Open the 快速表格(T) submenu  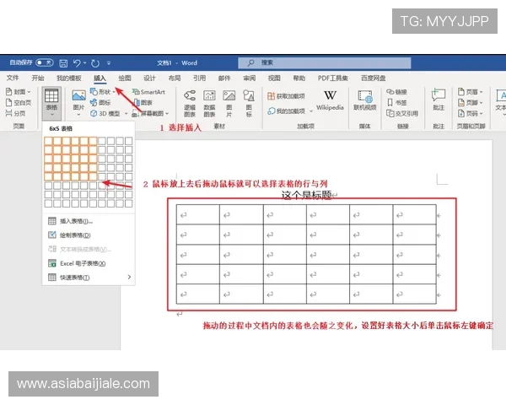89,277
